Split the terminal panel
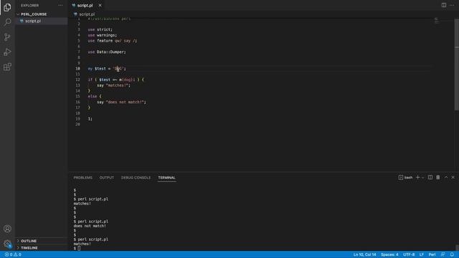Image resolution: width=459 pixels, height=258 pixels. (430, 178)
